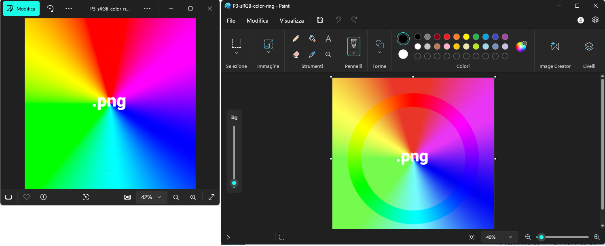605x246 pixels.
Task: Select the Magnifier tool in Paint
Action: coord(328,55)
